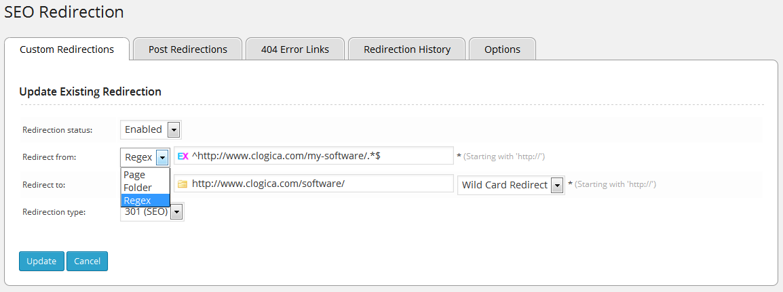Image resolution: width=783 pixels, height=292 pixels.
Task: Expand the Redirect from type dropdown
Action: click(x=145, y=157)
